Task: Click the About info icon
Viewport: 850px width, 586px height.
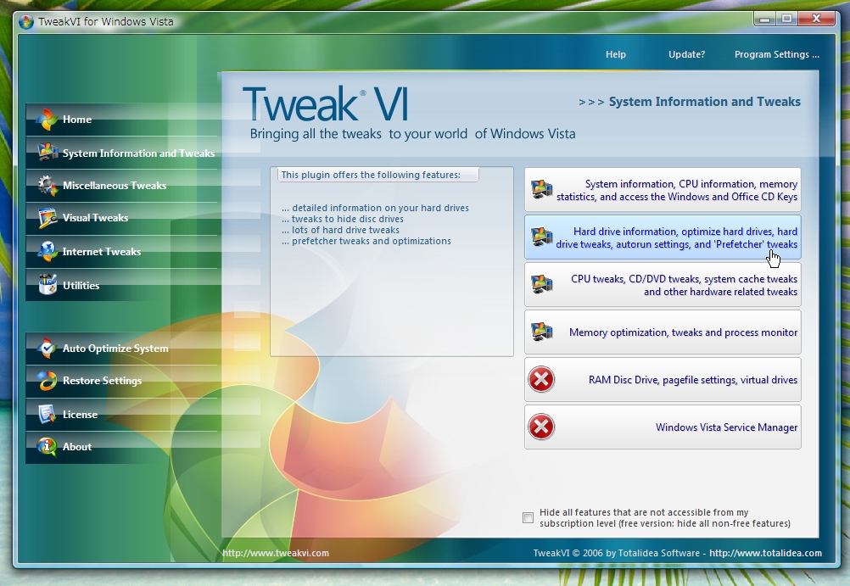Action: point(47,447)
